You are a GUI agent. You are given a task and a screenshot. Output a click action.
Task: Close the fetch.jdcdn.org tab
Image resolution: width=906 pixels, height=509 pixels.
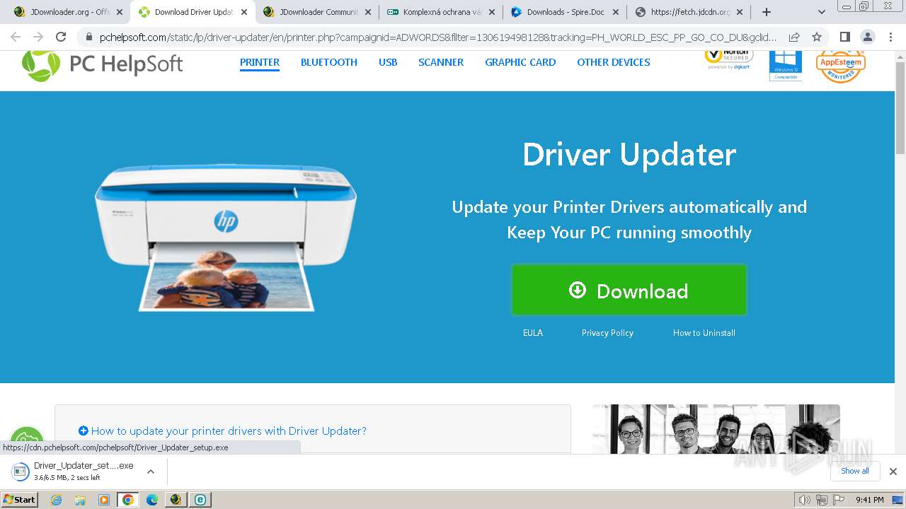pos(740,12)
